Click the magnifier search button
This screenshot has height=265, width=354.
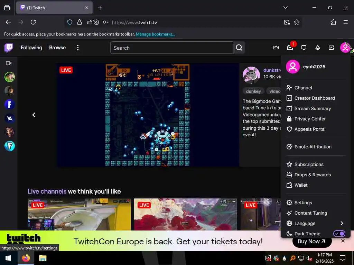pyautogui.click(x=239, y=48)
